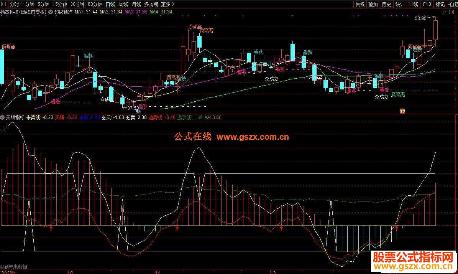Click the MA4: 31.34 value

161,12
